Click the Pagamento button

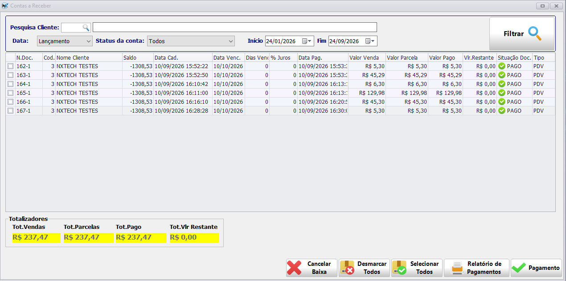536,268
